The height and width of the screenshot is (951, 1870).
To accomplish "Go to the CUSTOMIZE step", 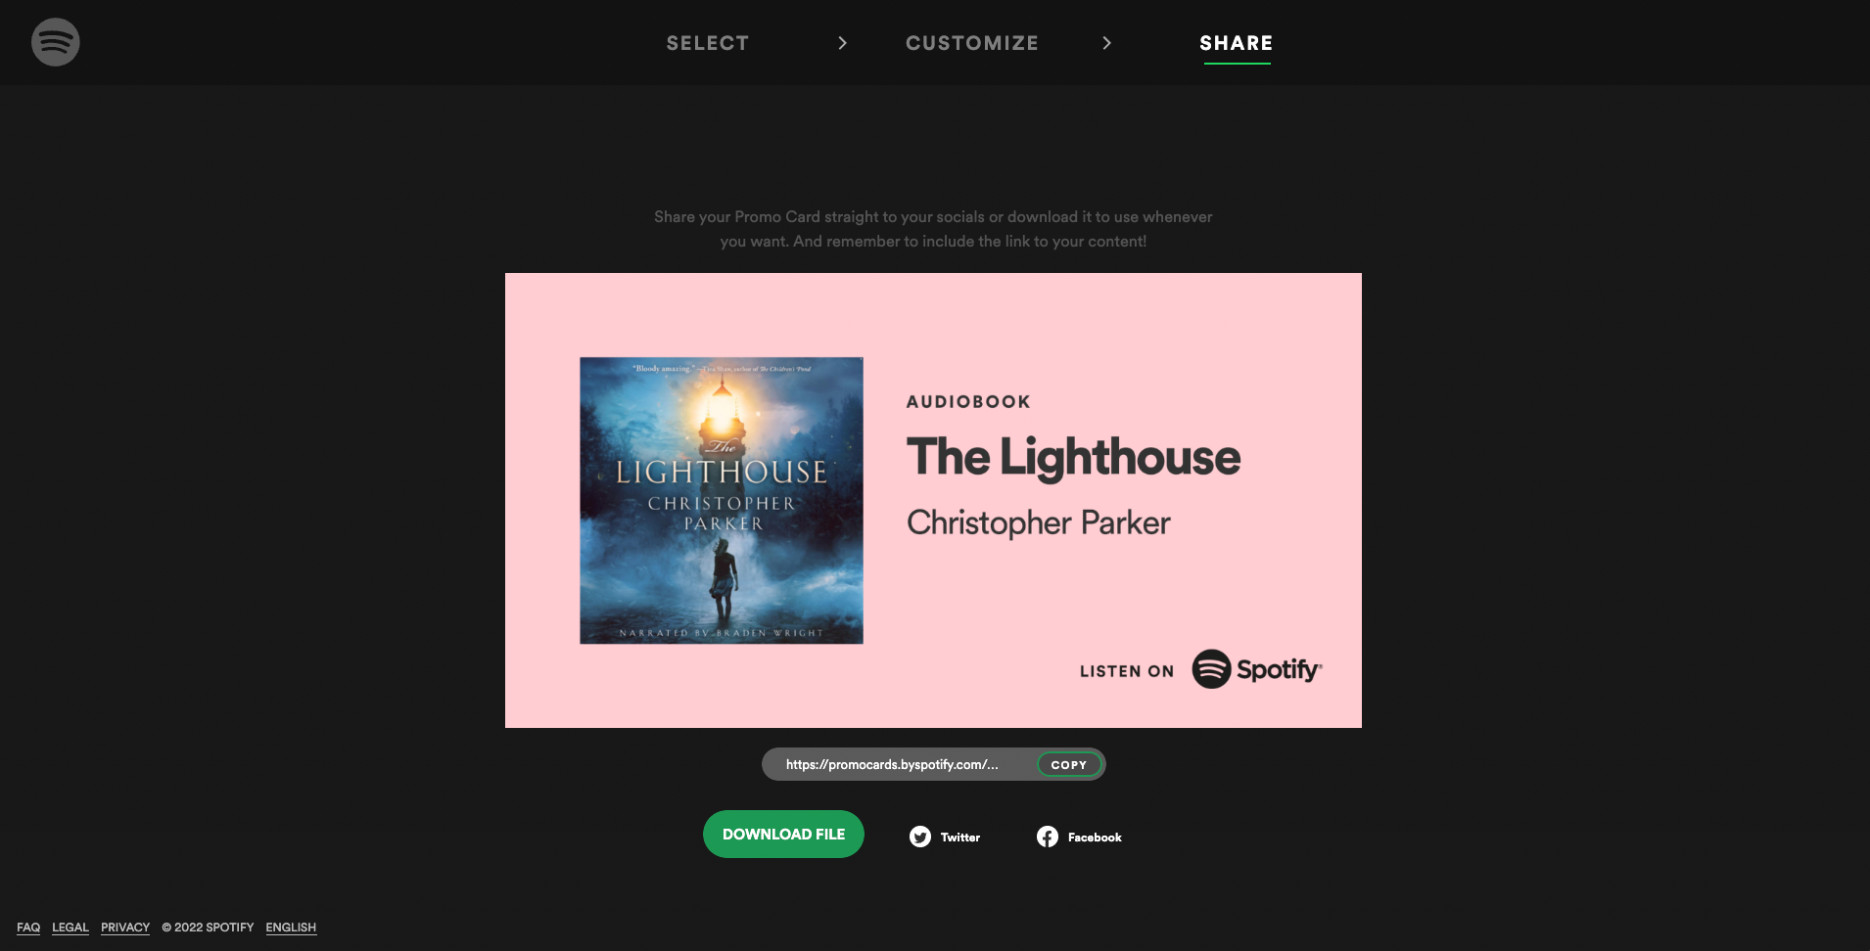I will coord(972,43).
